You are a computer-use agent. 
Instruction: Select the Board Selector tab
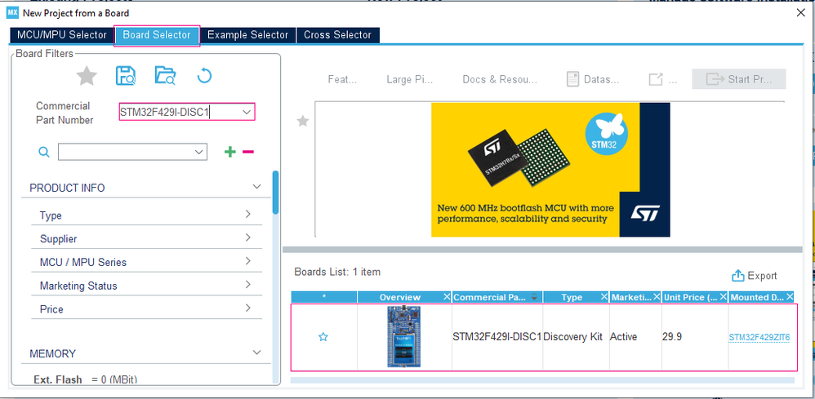(x=157, y=35)
